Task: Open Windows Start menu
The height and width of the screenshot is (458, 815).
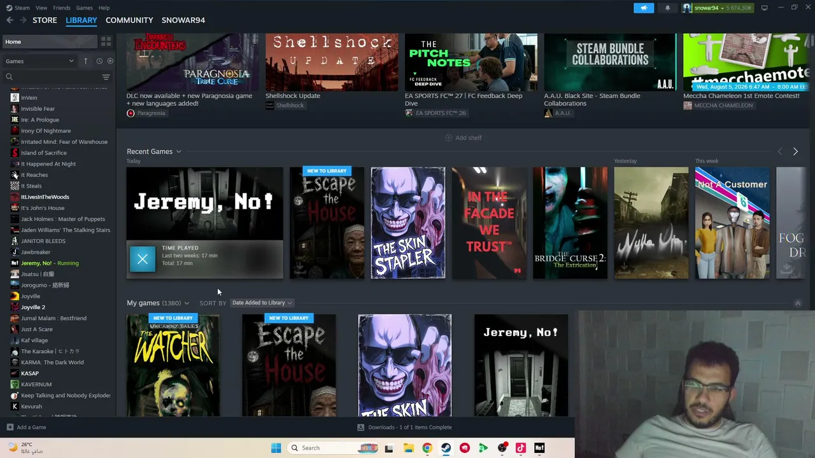Action: pyautogui.click(x=276, y=448)
